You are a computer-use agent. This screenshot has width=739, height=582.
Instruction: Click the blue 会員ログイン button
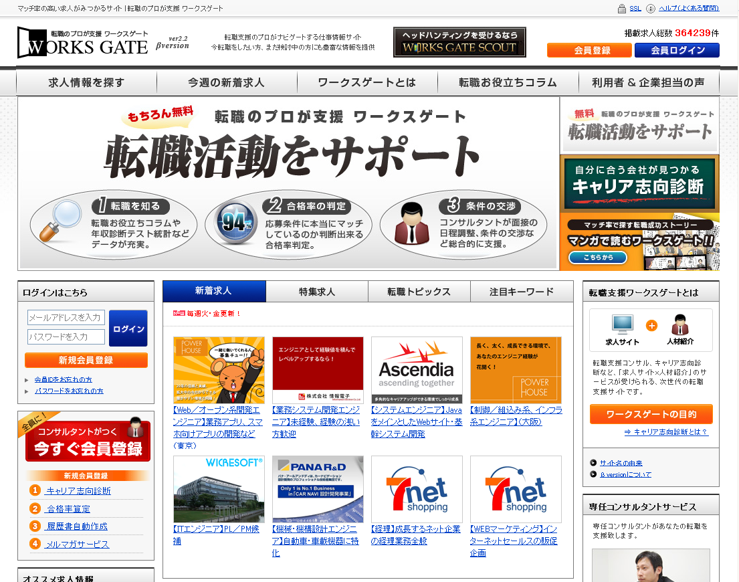point(677,50)
